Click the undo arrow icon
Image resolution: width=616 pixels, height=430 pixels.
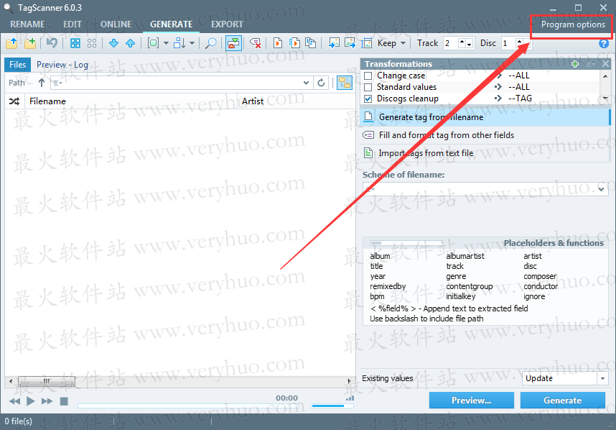52,43
